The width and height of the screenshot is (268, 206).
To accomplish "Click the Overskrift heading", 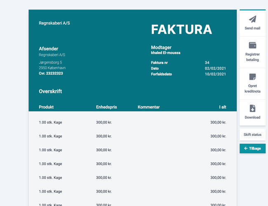I will 50,91.
